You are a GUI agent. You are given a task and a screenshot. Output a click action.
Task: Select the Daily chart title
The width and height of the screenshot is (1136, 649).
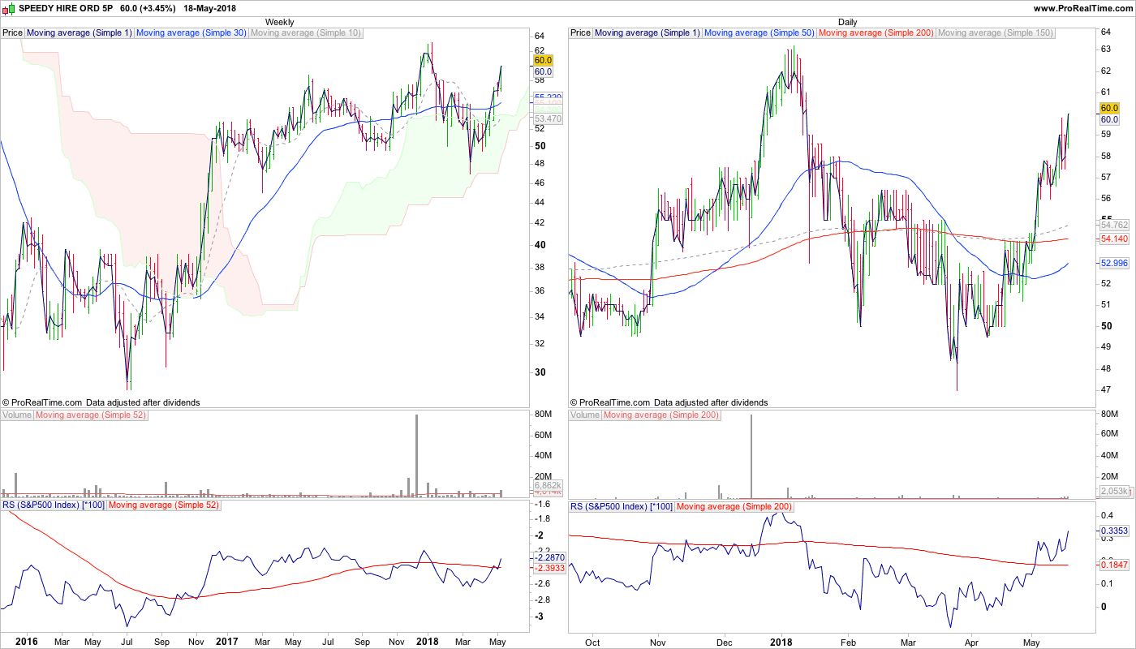(847, 22)
